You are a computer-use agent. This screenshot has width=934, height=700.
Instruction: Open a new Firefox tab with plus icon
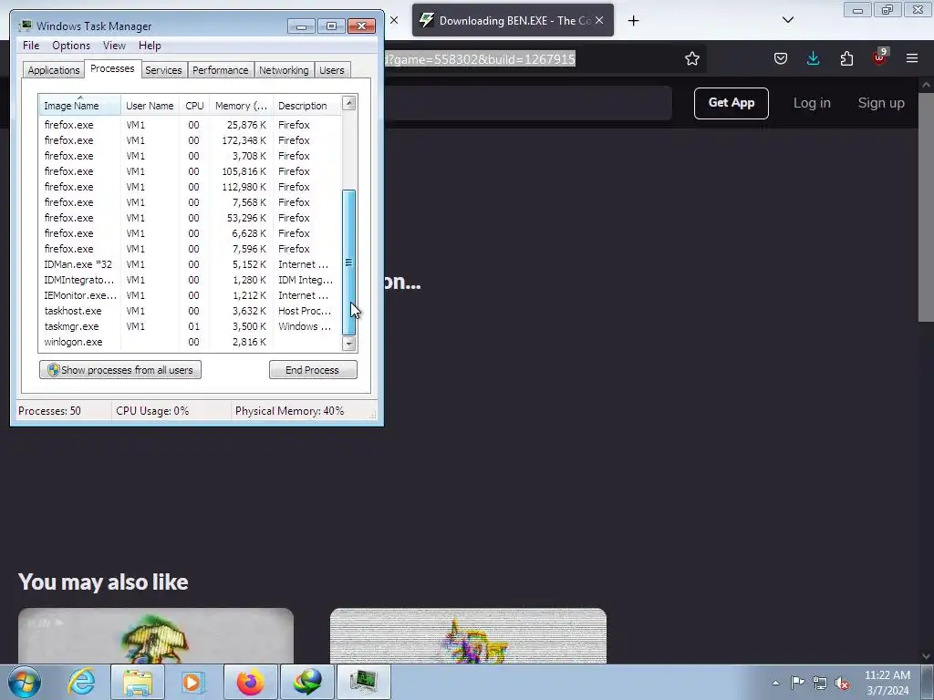[x=633, y=21]
